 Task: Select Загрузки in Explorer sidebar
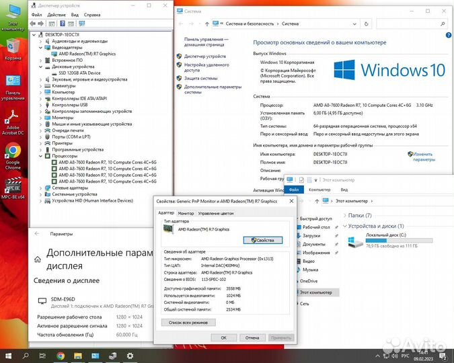click(x=311, y=236)
